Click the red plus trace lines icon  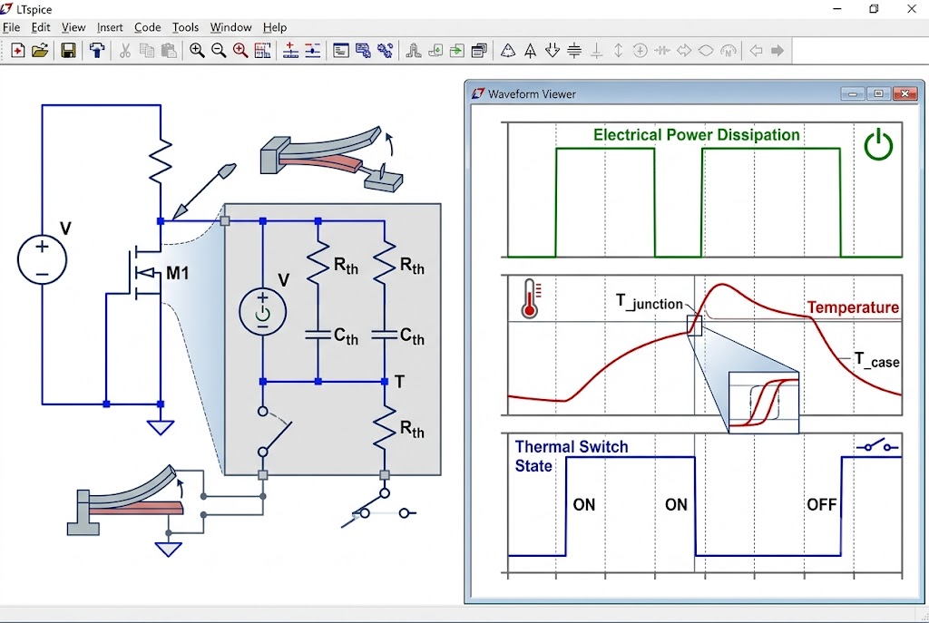tap(290, 51)
